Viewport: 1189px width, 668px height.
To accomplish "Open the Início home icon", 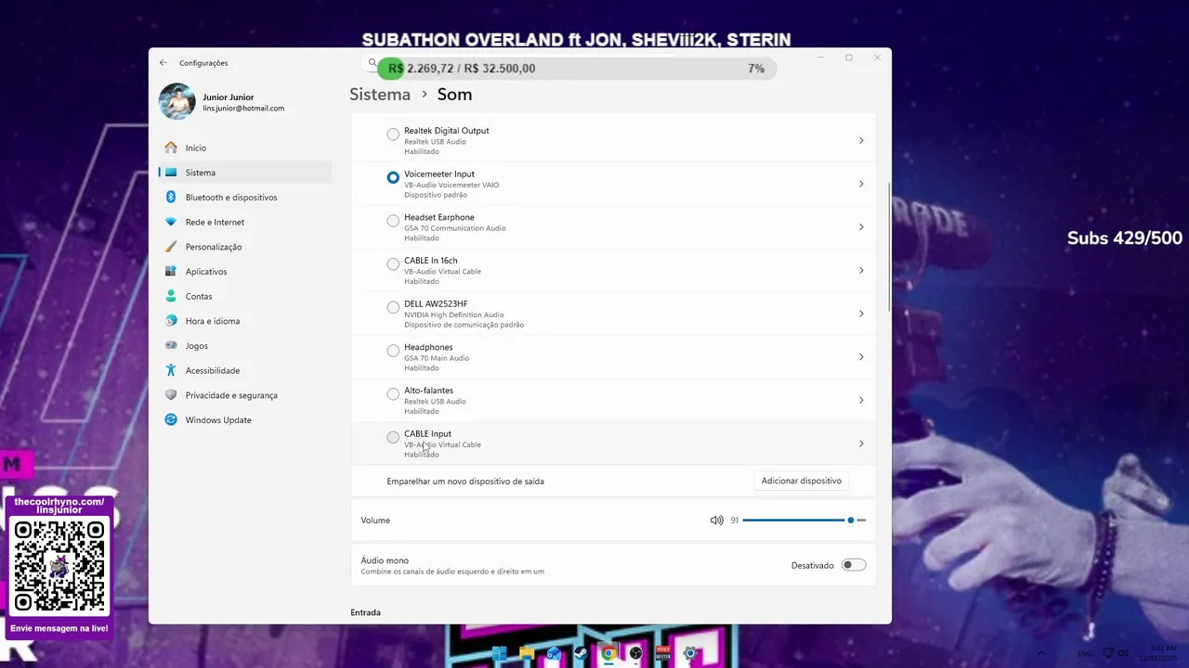I will coord(171,148).
